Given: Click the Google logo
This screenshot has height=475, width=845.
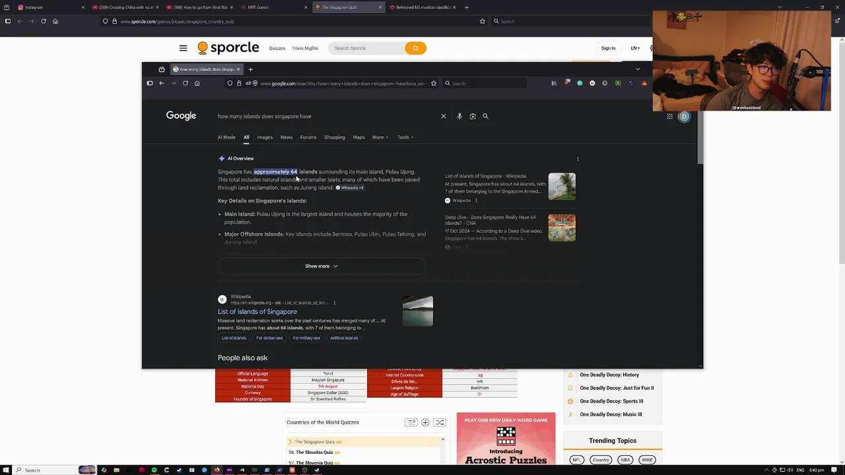Looking at the screenshot, I should click(x=181, y=115).
